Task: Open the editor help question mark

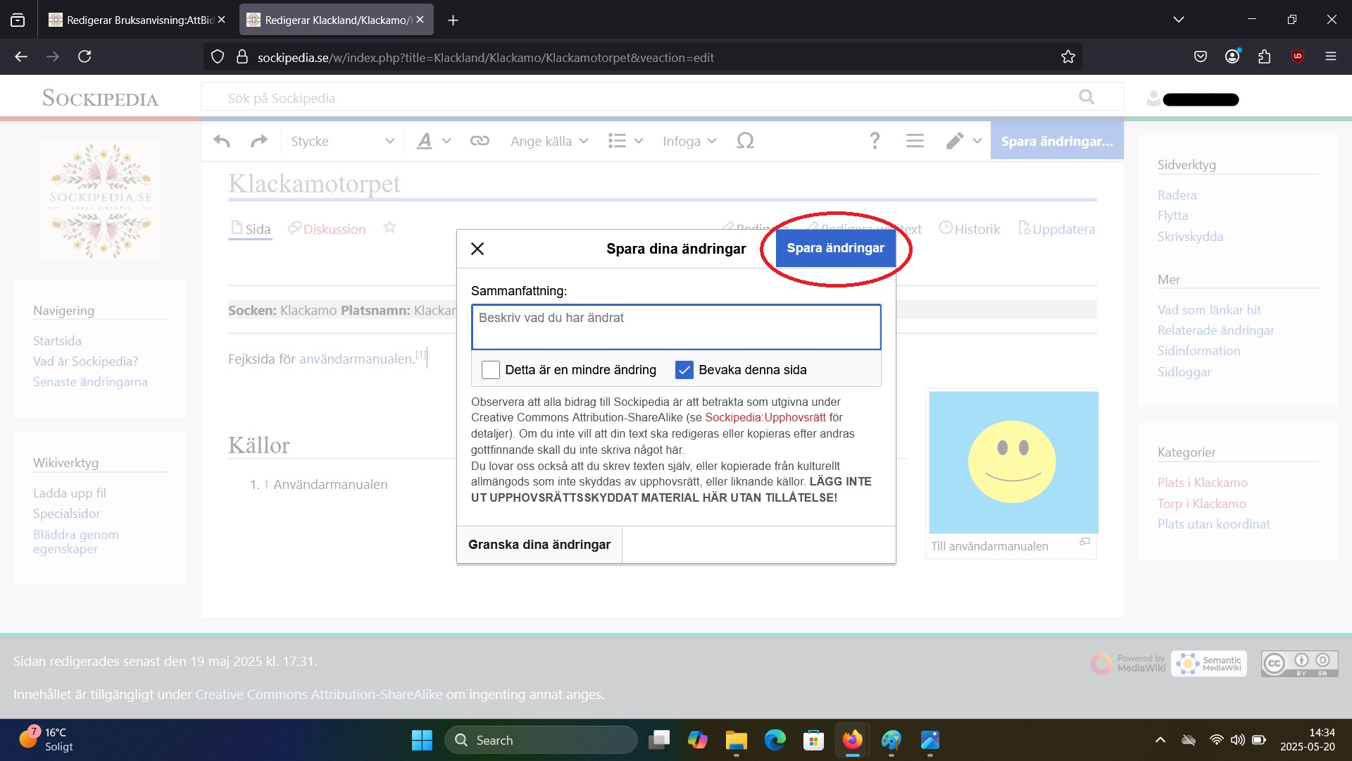Action: click(875, 141)
